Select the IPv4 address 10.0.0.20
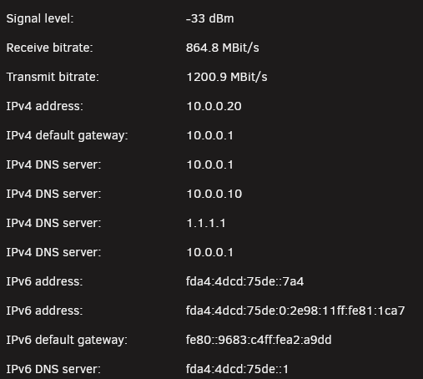 (214, 106)
